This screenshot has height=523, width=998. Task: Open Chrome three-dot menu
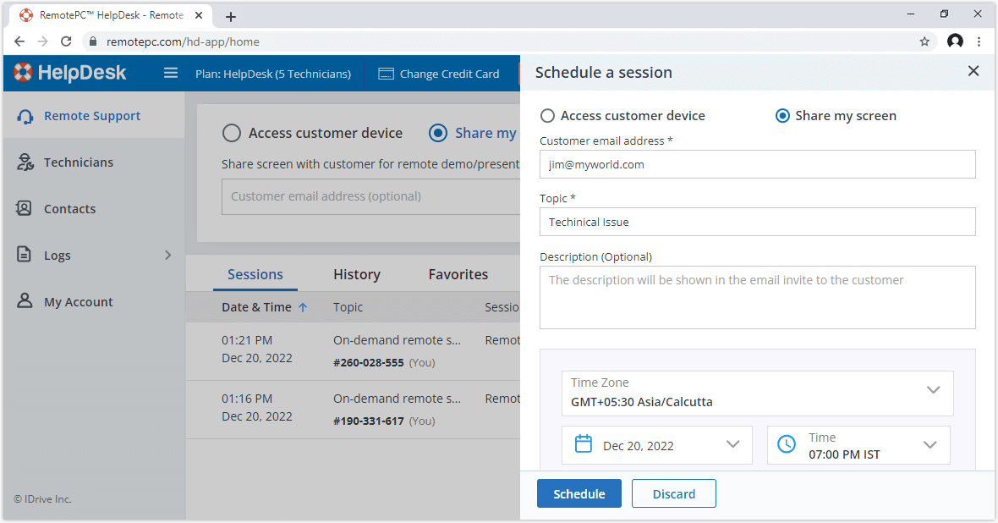click(x=979, y=41)
